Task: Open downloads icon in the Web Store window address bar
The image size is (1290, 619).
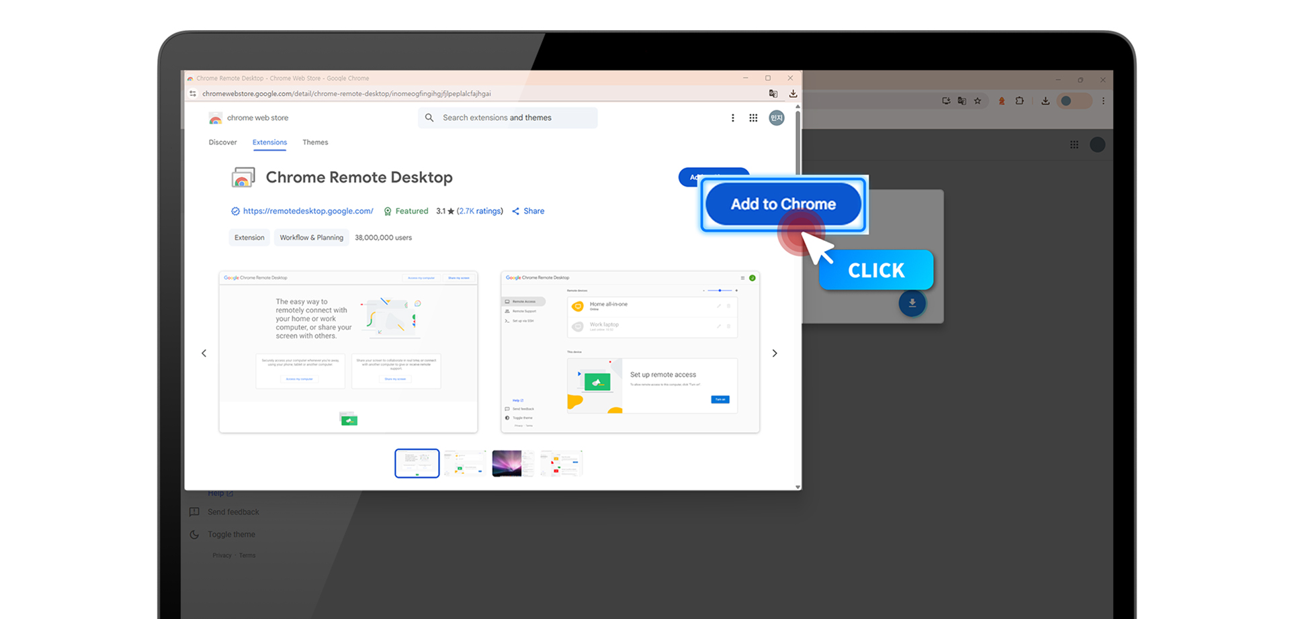Action: point(793,94)
